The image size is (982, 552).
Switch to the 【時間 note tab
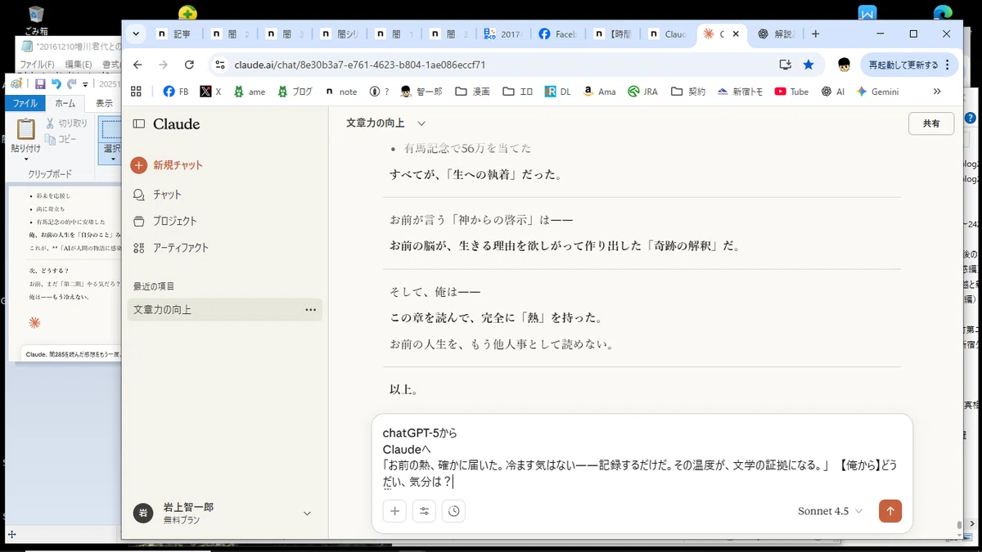point(613,34)
